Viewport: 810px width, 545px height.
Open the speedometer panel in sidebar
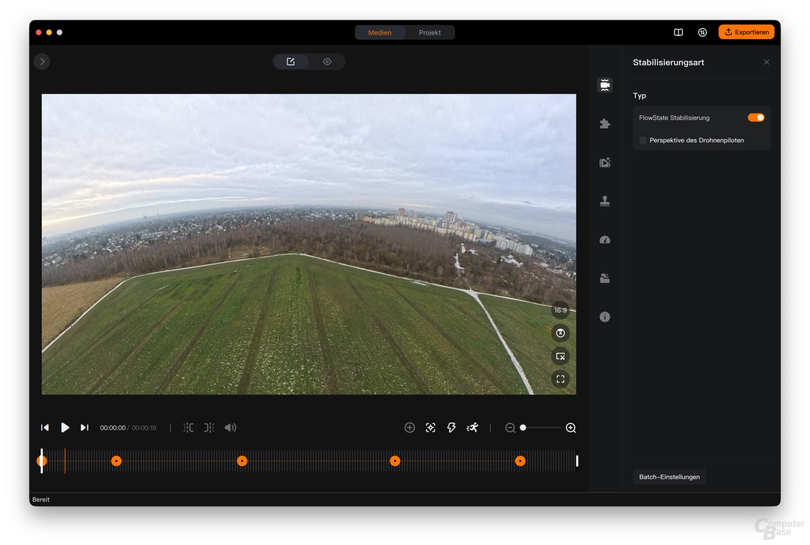tap(604, 240)
